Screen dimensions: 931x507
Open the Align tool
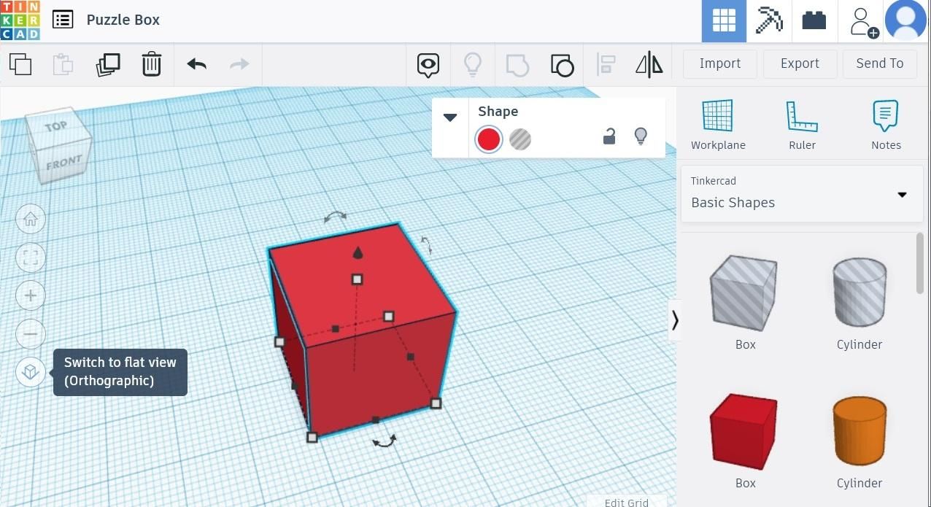point(606,64)
